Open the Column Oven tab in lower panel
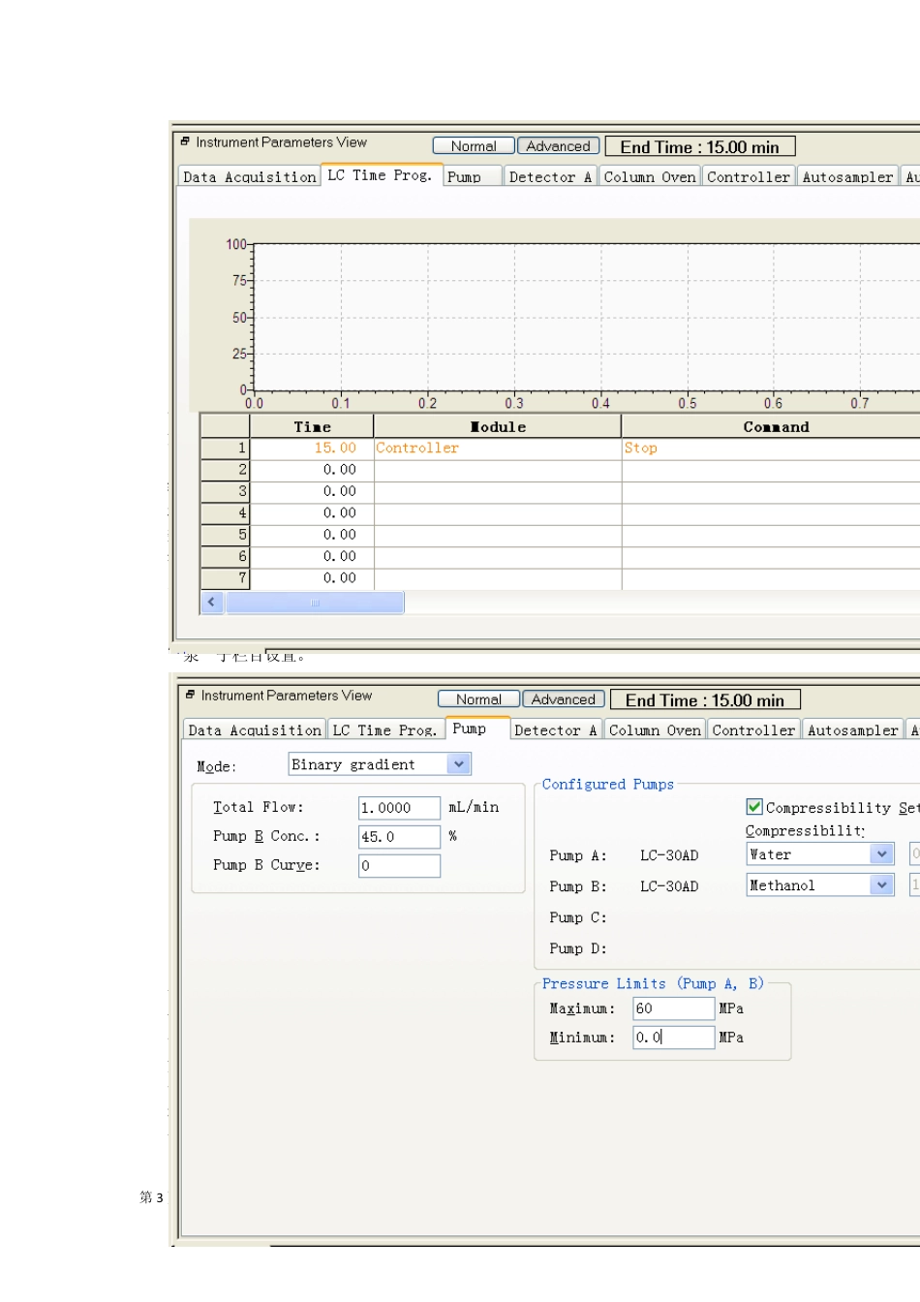The image size is (920, 1302). [655, 730]
